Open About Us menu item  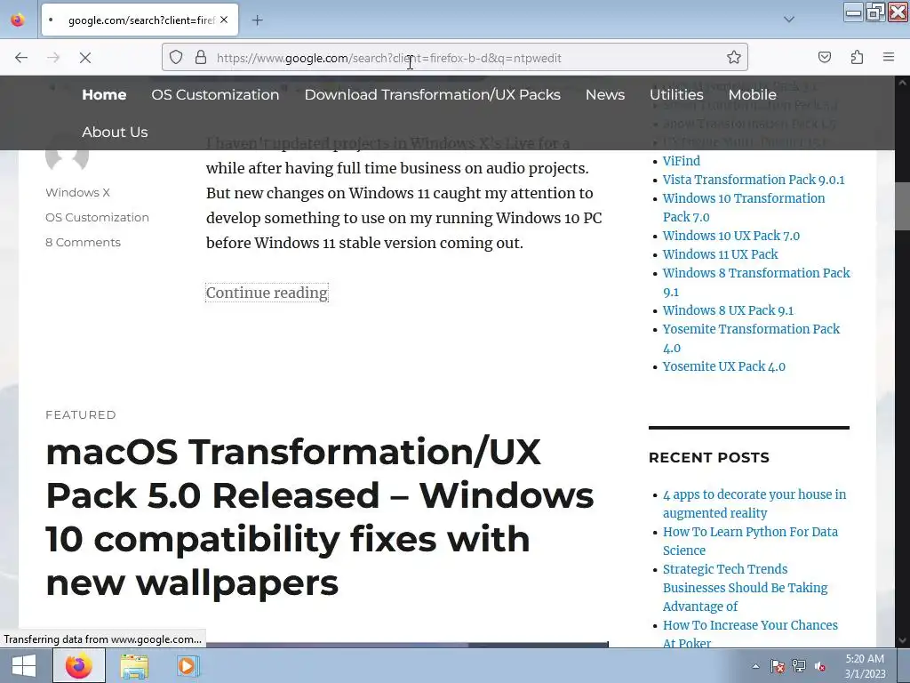coord(115,132)
